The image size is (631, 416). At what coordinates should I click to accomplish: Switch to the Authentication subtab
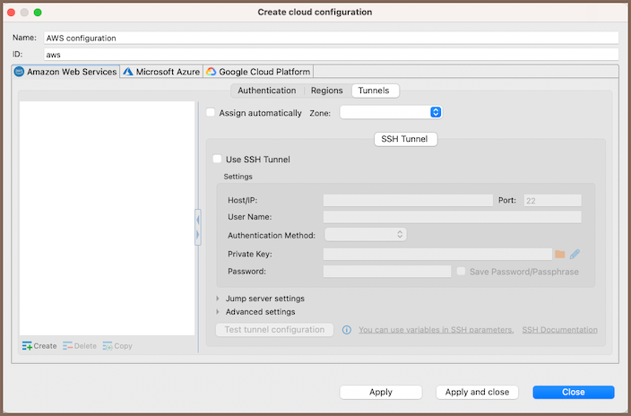[x=266, y=91]
